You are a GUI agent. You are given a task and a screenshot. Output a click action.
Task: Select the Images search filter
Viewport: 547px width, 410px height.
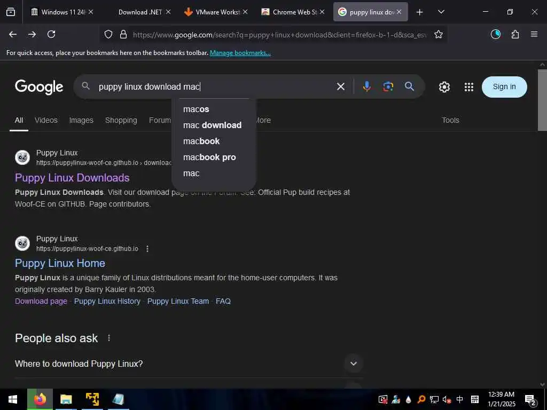(x=81, y=120)
